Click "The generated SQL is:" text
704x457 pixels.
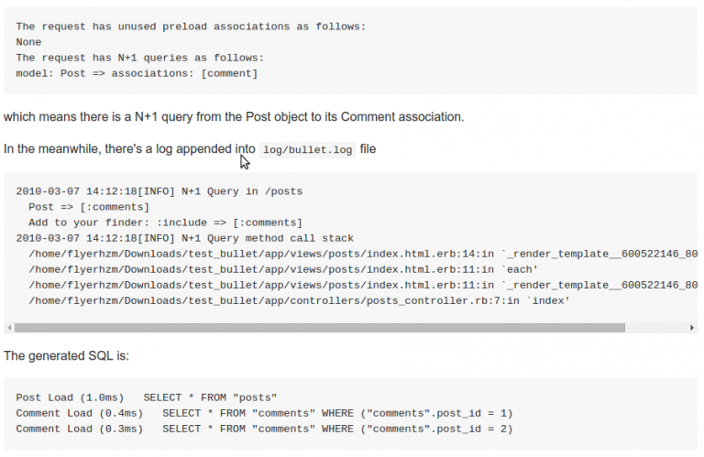(66, 354)
